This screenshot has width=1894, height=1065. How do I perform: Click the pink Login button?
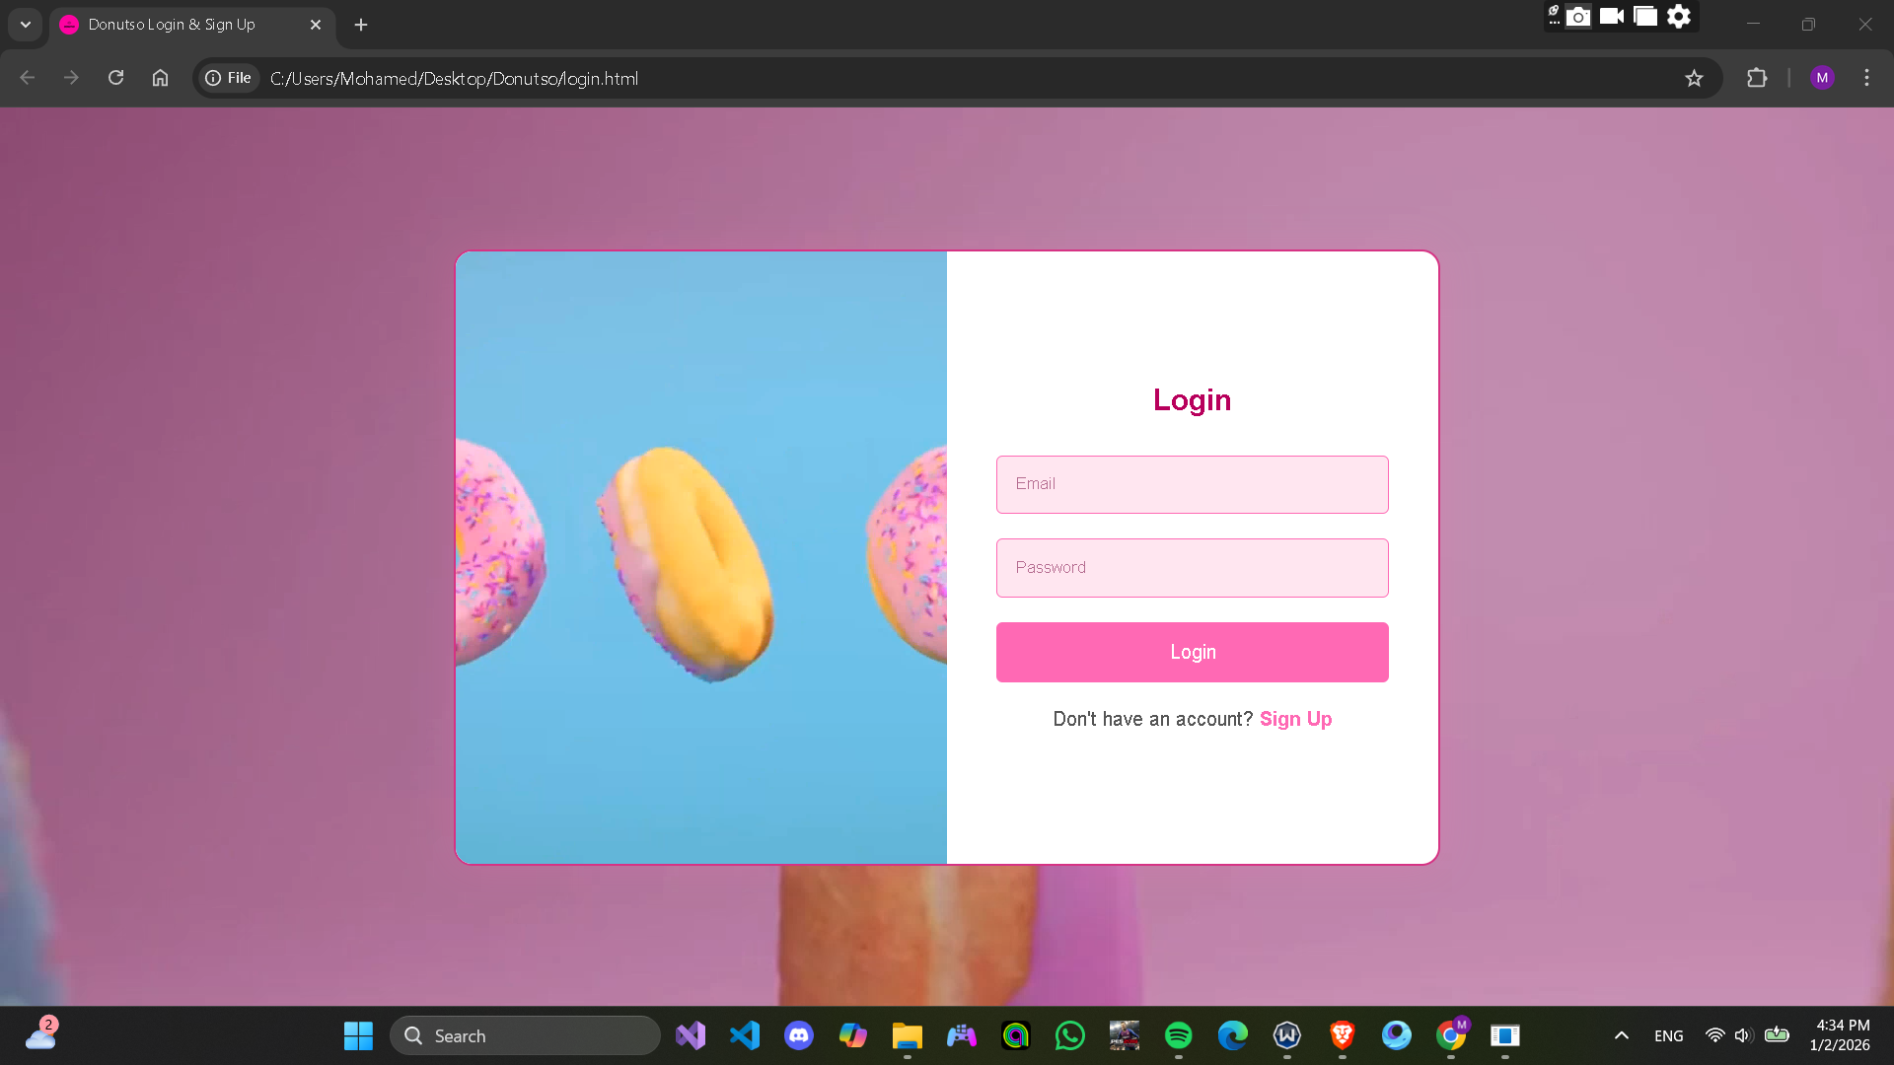tap(1192, 652)
